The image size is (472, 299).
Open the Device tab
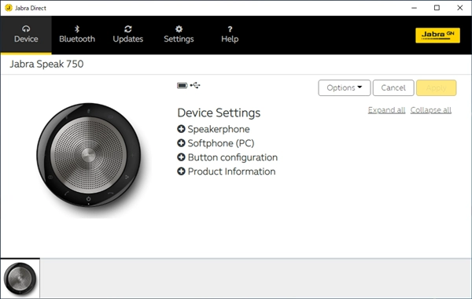click(26, 35)
